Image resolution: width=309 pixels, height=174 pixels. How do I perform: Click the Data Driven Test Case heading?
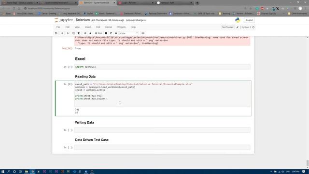92,140
